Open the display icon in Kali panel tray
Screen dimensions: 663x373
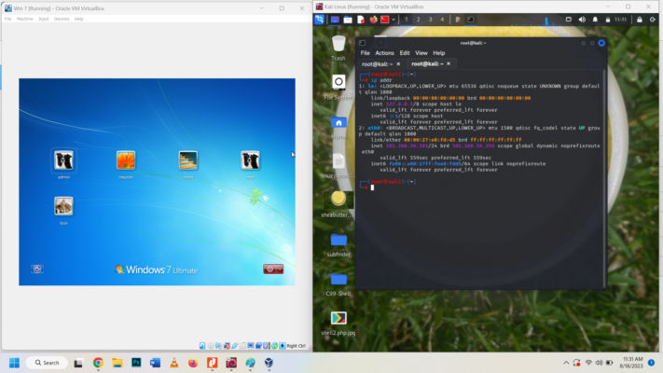[x=569, y=20]
